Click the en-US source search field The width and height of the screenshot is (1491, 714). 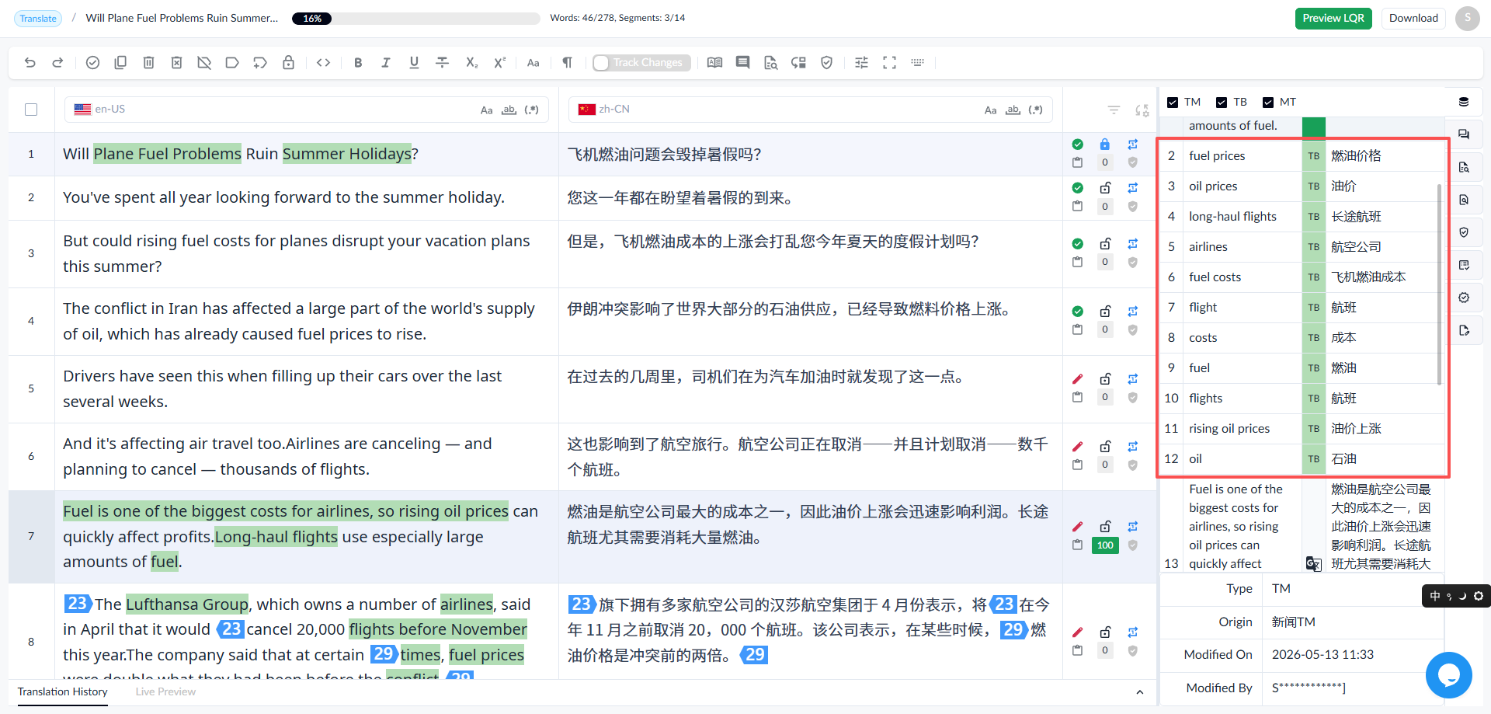(307, 110)
